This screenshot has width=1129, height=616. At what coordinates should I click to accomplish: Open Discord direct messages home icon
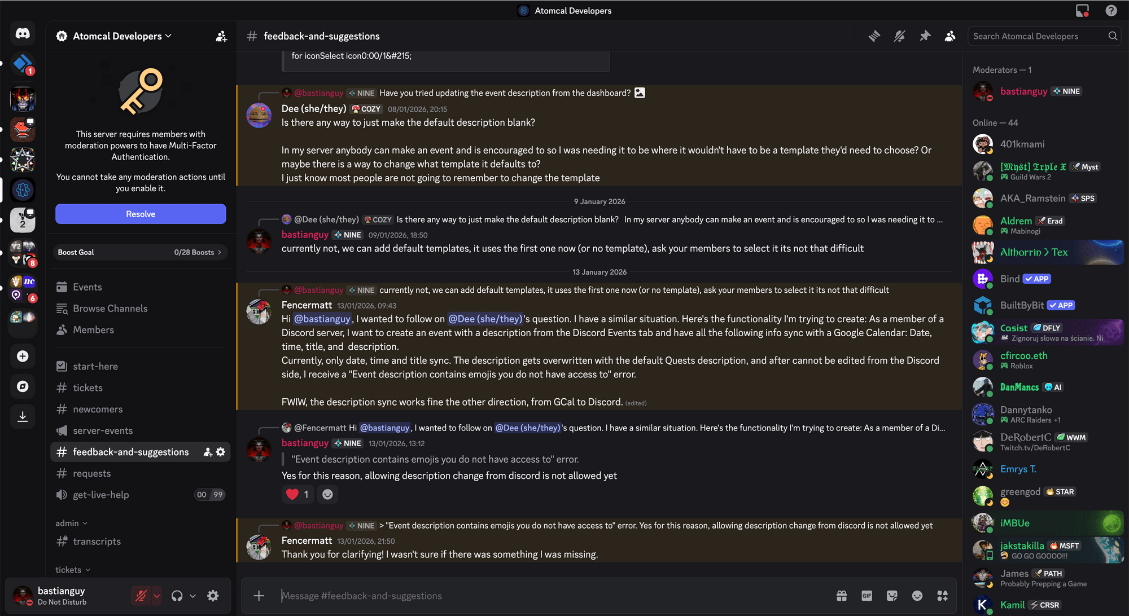coord(23,34)
